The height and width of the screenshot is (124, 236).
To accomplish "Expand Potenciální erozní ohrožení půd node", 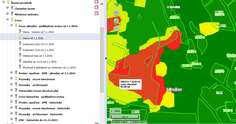I will [x=11, y=90].
